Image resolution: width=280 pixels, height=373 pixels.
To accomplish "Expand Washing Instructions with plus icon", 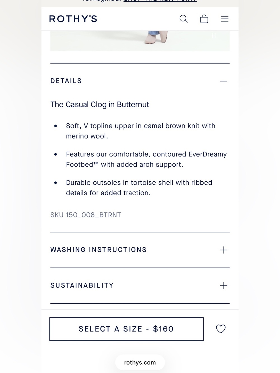I will coord(224,250).
